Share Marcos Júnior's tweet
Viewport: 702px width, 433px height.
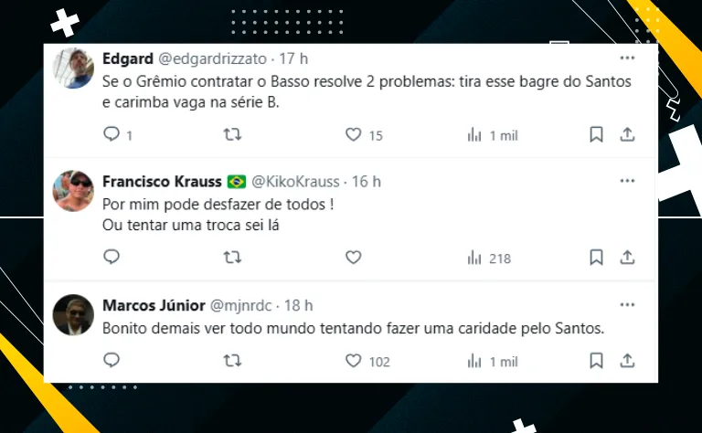[x=627, y=361]
